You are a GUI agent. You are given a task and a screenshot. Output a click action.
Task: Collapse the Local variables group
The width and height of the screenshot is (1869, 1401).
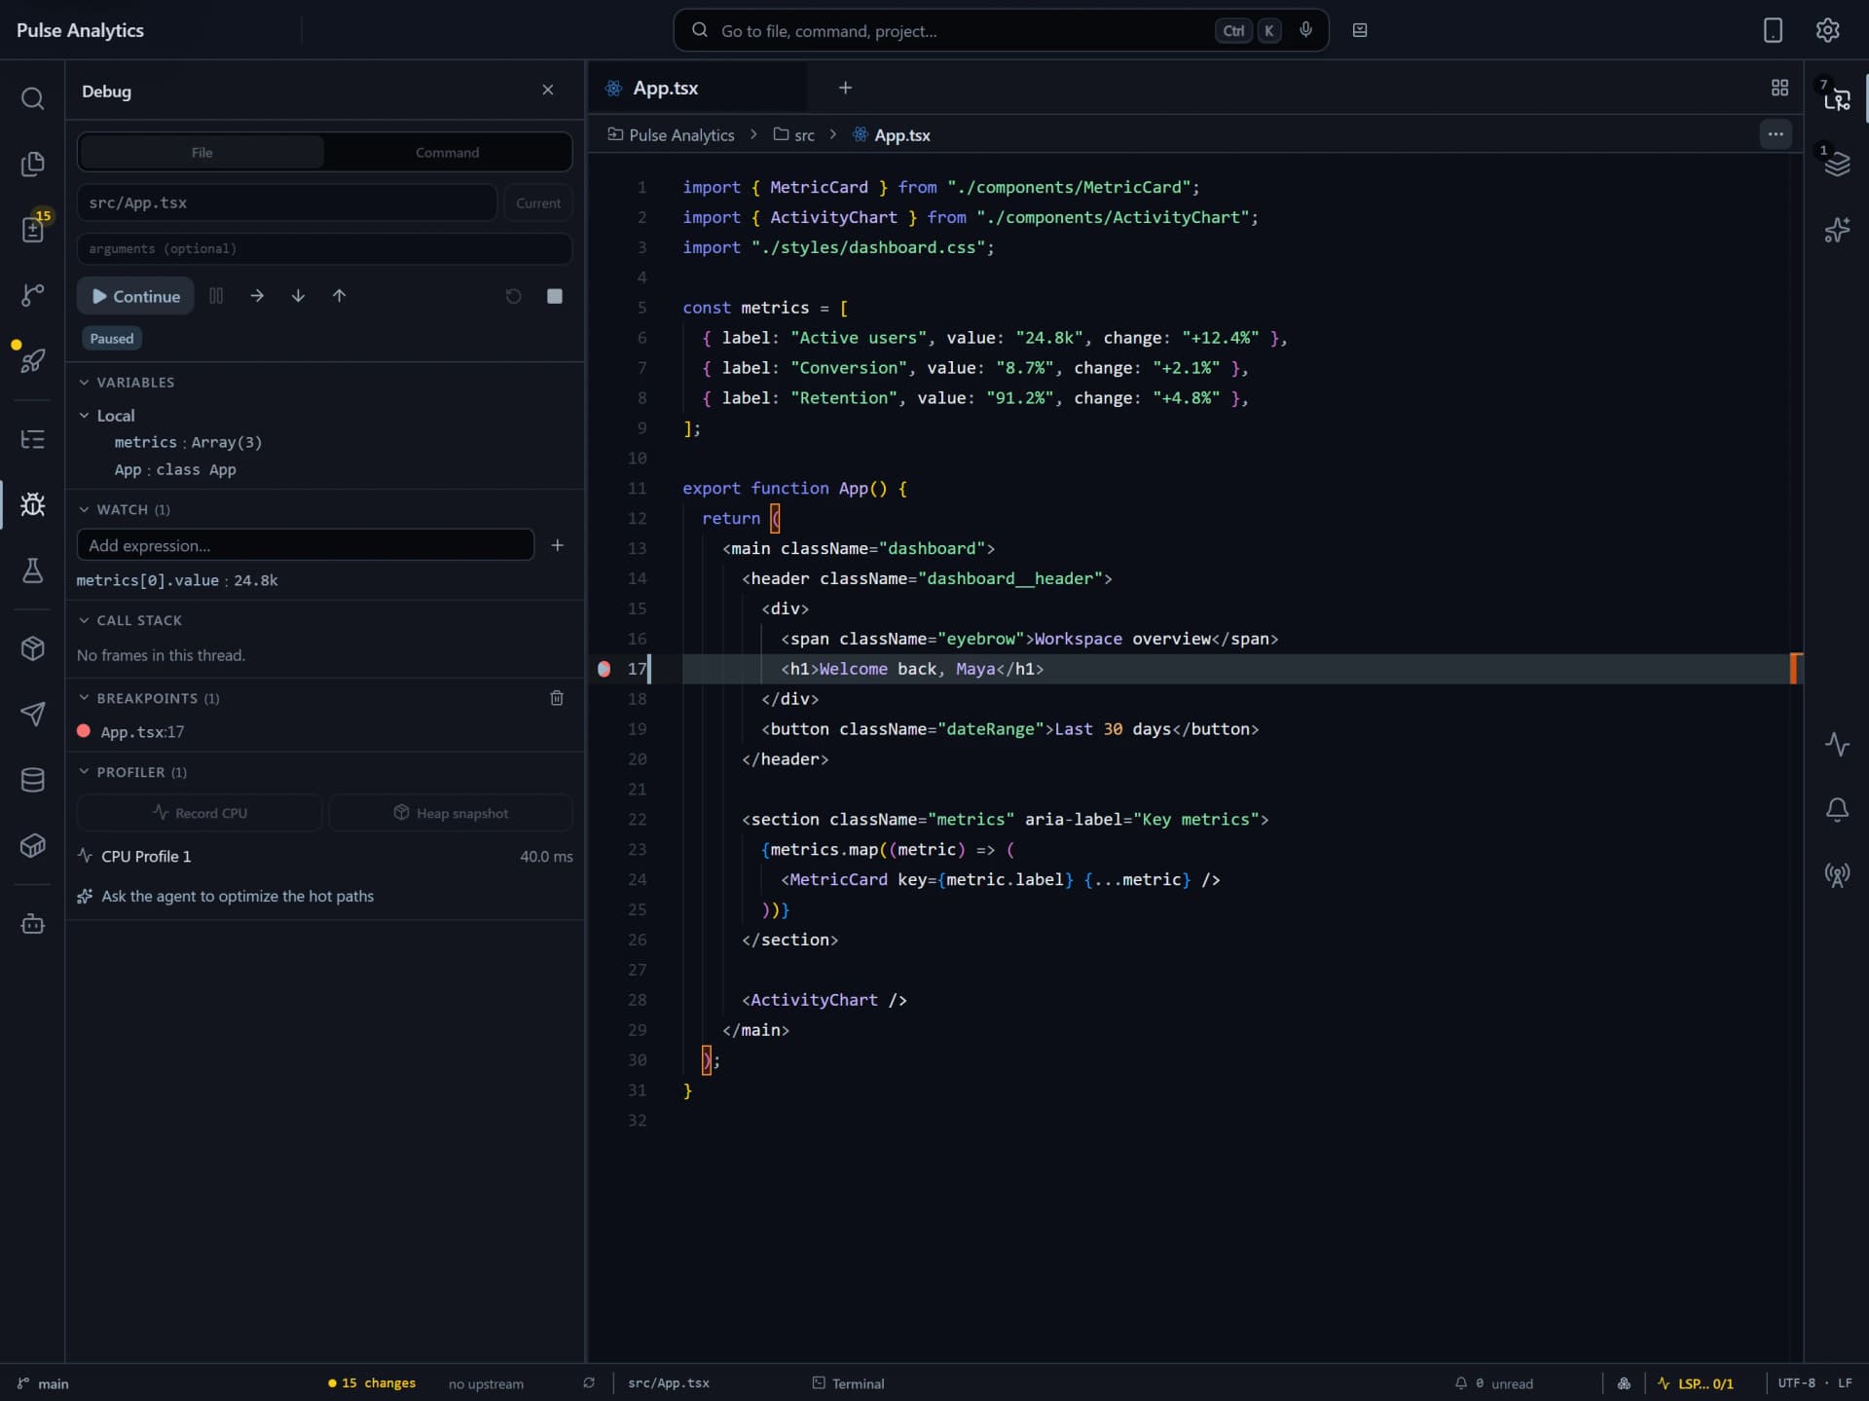[106, 416]
